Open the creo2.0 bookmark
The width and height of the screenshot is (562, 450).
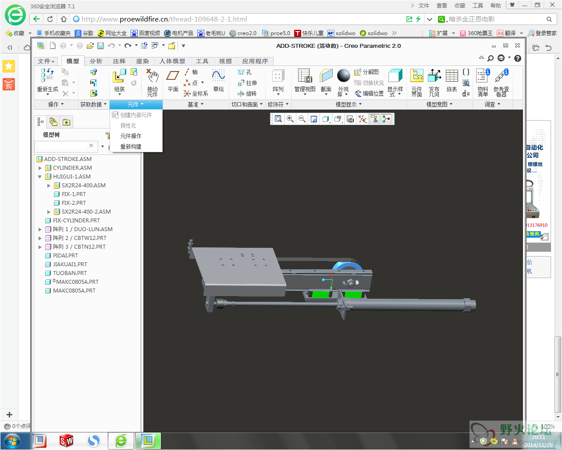[243, 33]
